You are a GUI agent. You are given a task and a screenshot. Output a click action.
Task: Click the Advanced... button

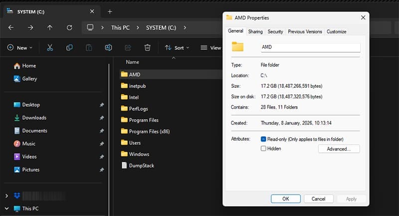339,149
